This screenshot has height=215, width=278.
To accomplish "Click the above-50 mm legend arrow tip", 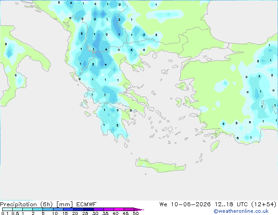I will pyautogui.click(x=139, y=209).
